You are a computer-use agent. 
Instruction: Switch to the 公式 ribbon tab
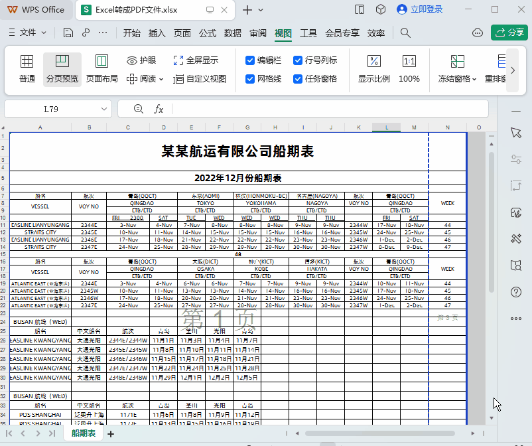208,33
